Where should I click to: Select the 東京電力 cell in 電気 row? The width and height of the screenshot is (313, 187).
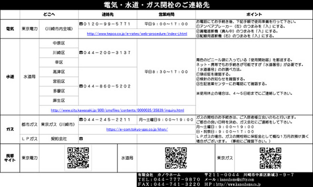click(30, 29)
